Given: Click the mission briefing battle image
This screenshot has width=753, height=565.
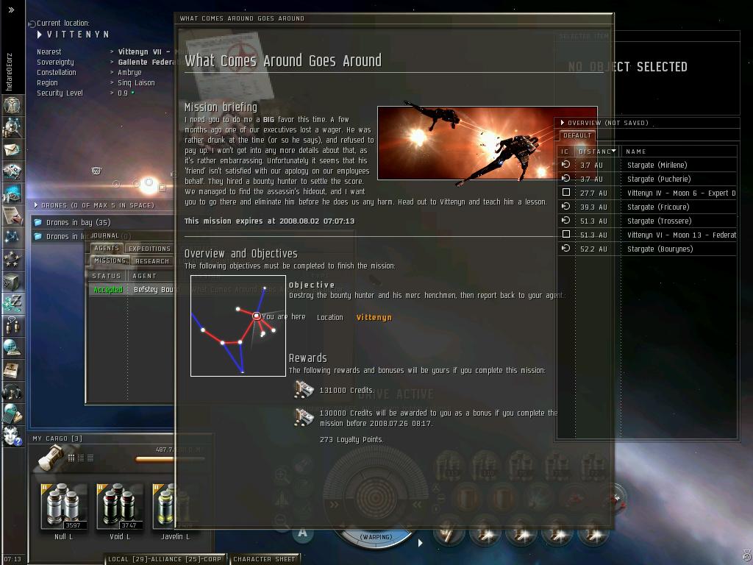Looking at the screenshot, I should 488,143.
